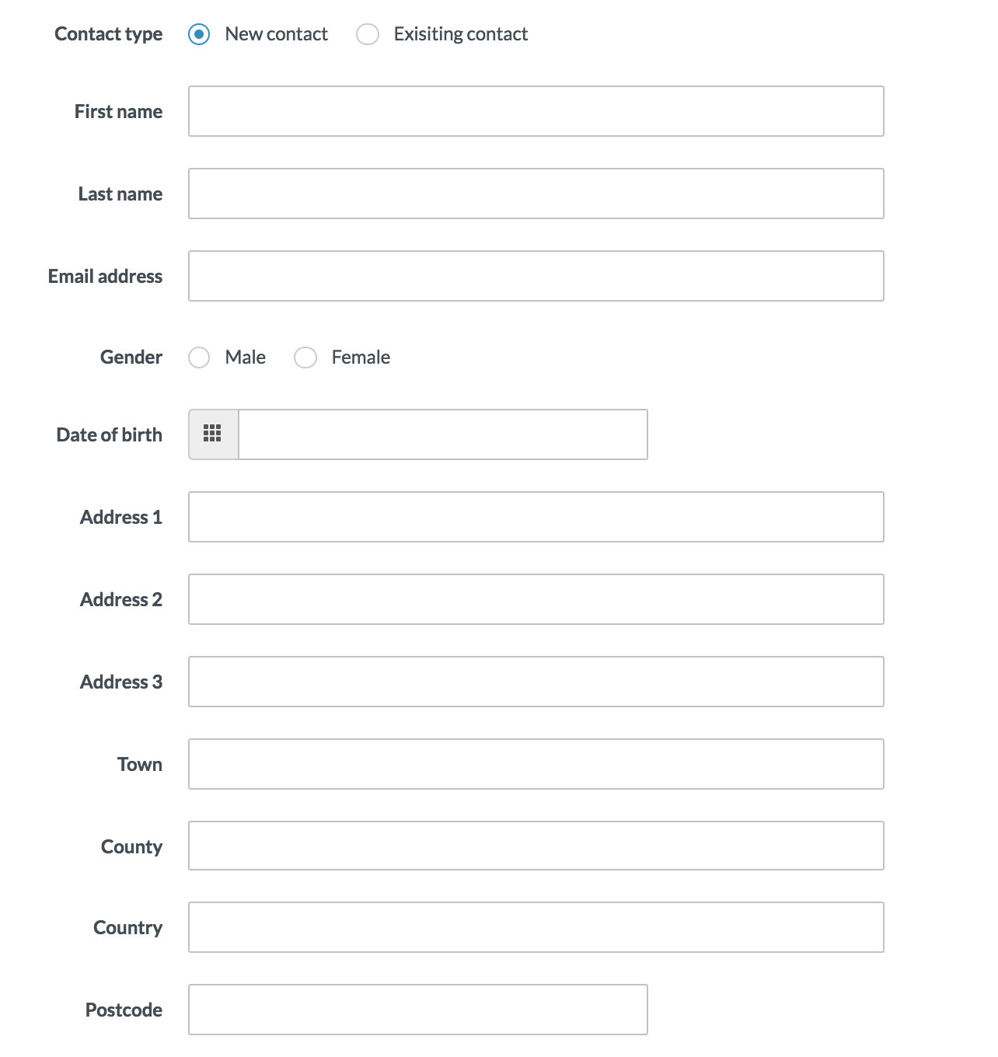Image resolution: width=998 pixels, height=1057 pixels.
Task: Click the Address 2 text box
Action: [x=536, y=599]
